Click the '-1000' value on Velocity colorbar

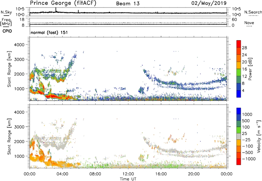(249, 159)
